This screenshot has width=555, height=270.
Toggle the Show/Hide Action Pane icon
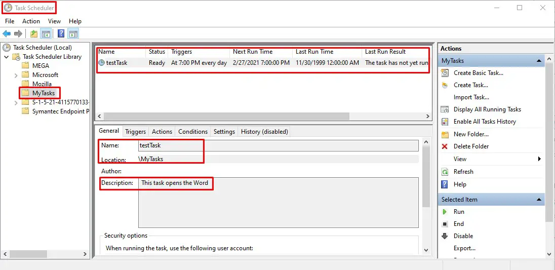coord(73,33)
